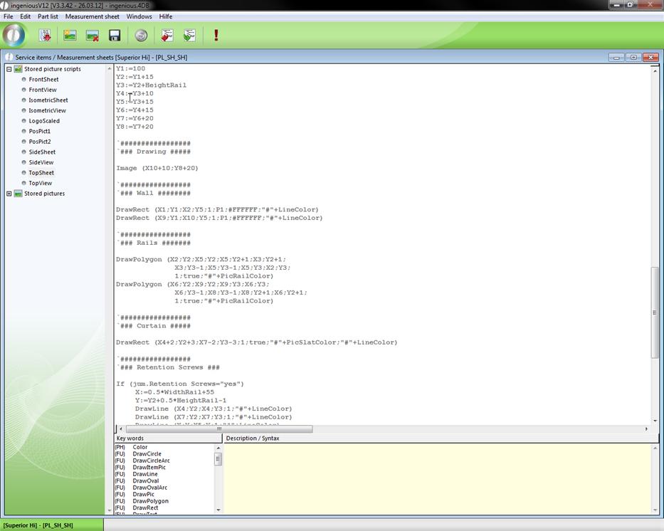Select the TopSheet script entry
Screen dimensions: 664x531
pos(41,173)
